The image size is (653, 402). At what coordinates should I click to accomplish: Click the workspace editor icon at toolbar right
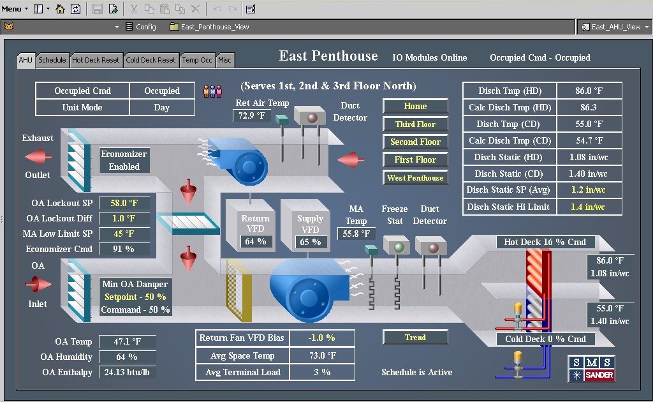(x=249, y=9)
